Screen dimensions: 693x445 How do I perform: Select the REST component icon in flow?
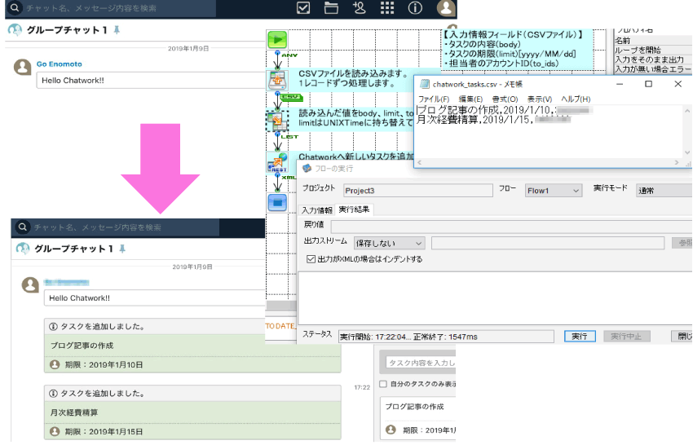277,162
